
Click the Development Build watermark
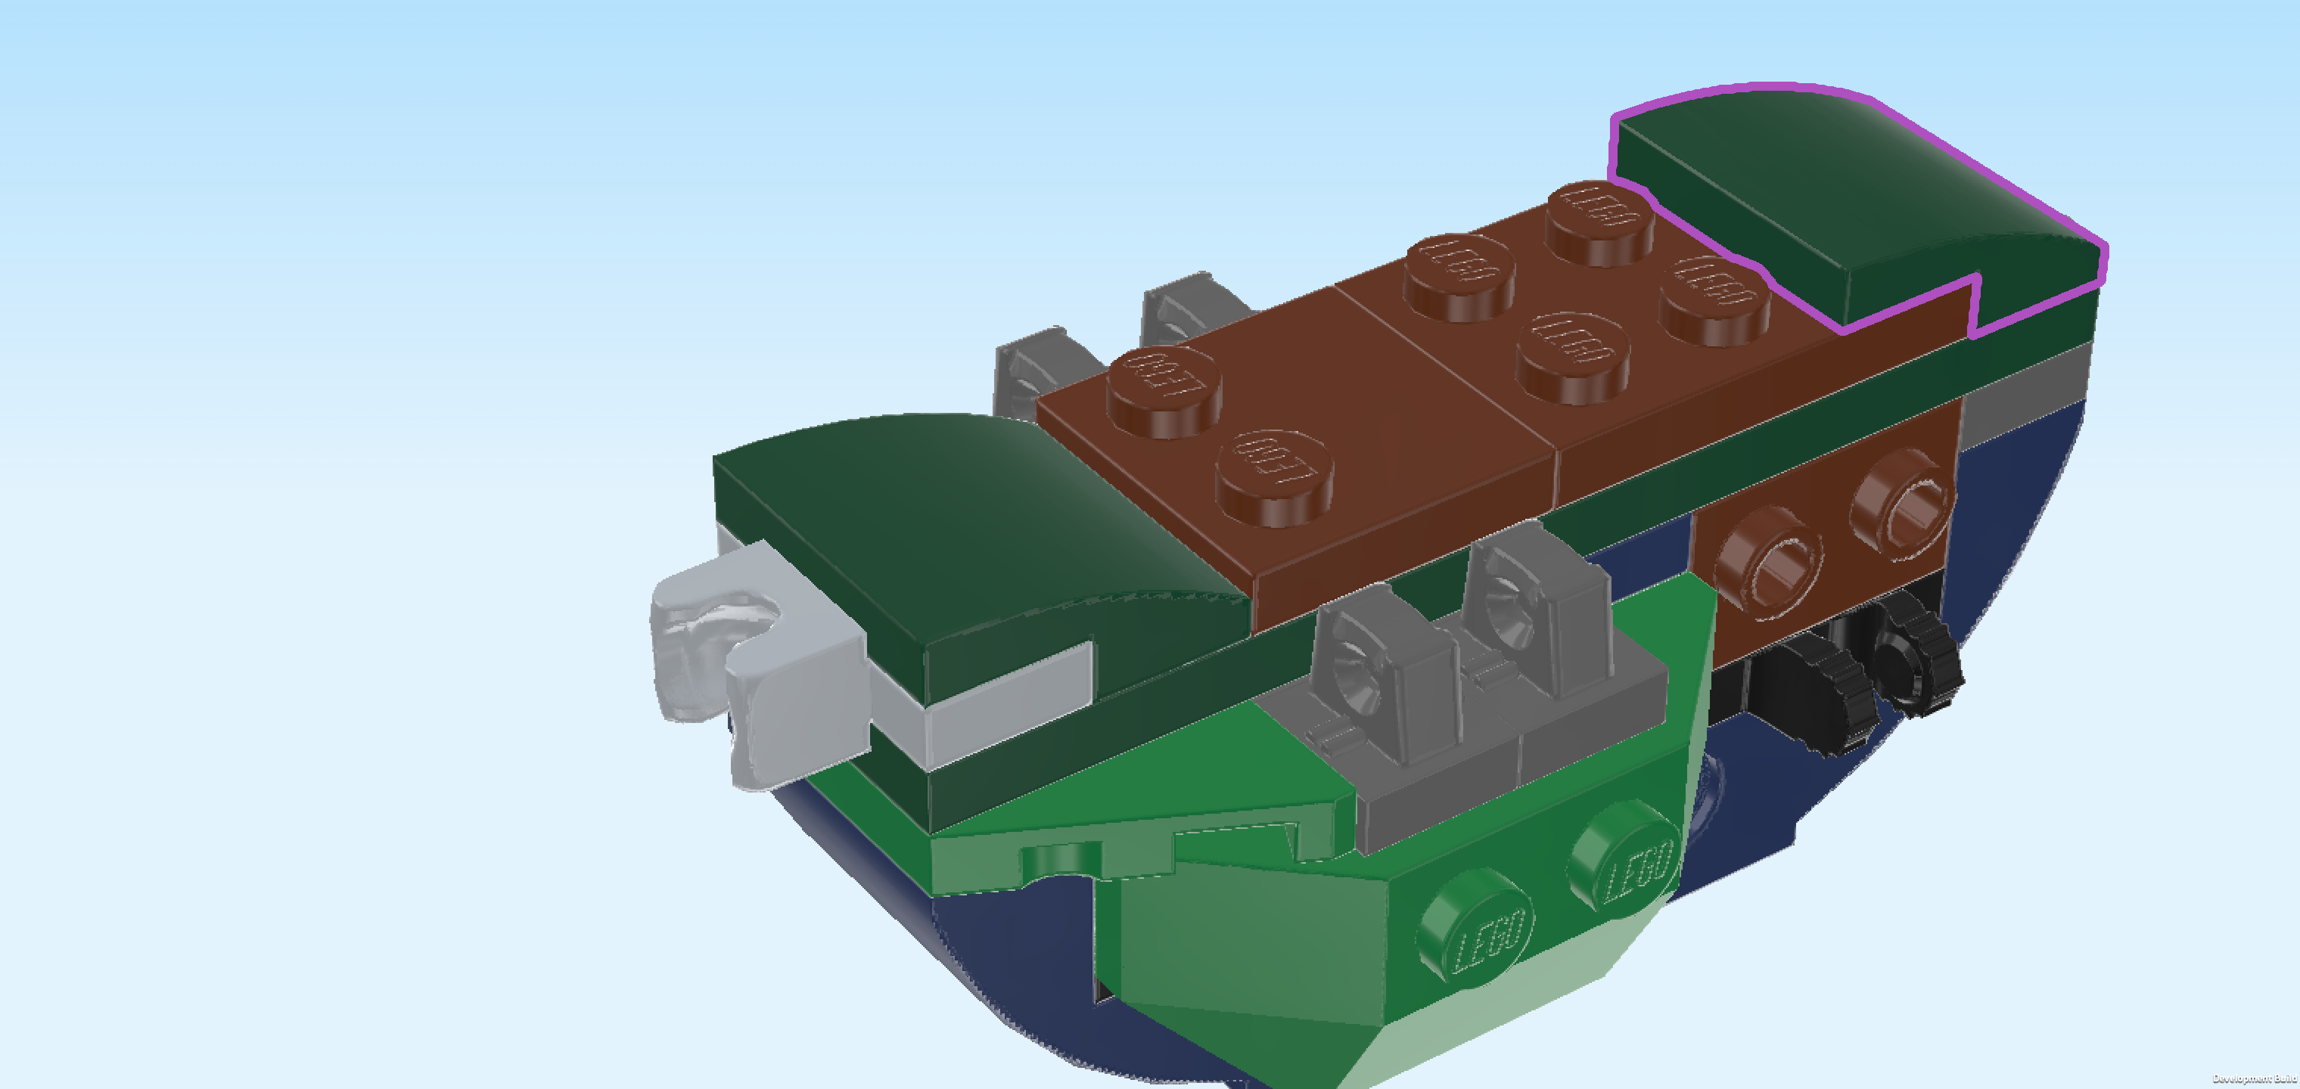tap(2254, 1079)
